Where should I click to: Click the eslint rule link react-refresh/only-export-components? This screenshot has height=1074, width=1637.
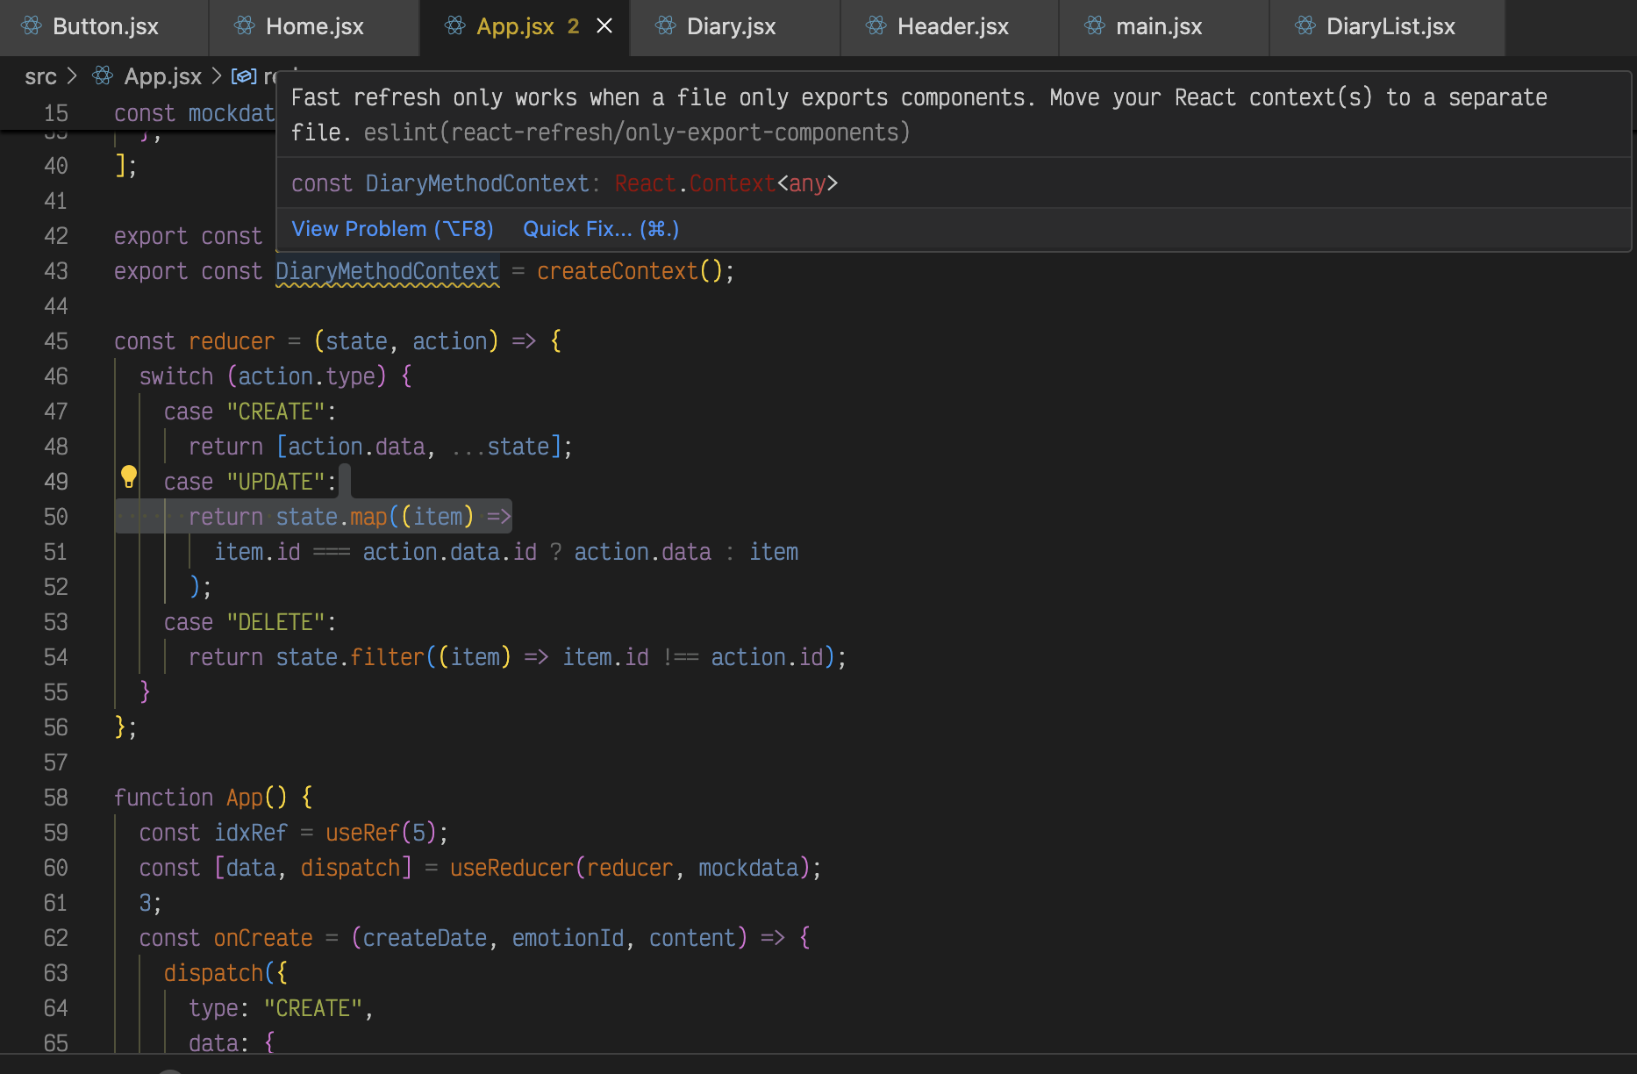637,132
